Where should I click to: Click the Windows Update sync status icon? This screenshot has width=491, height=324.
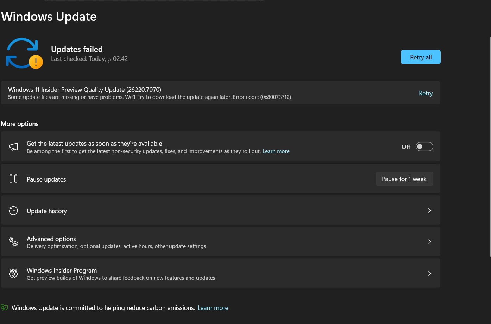(24, 53)
